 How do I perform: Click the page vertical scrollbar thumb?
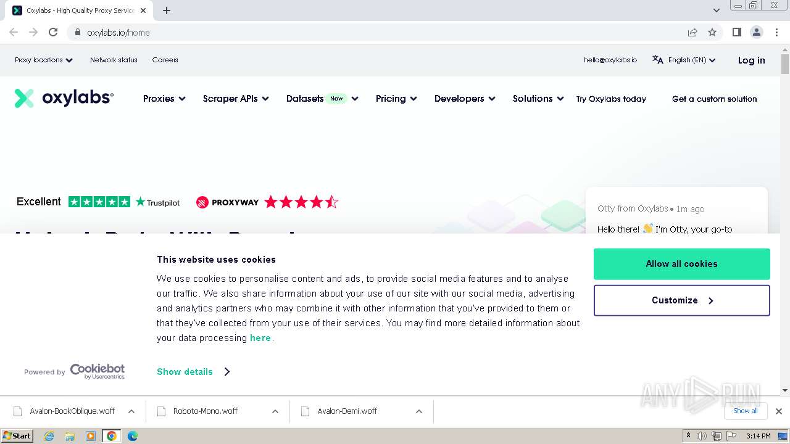coord(785,64)
